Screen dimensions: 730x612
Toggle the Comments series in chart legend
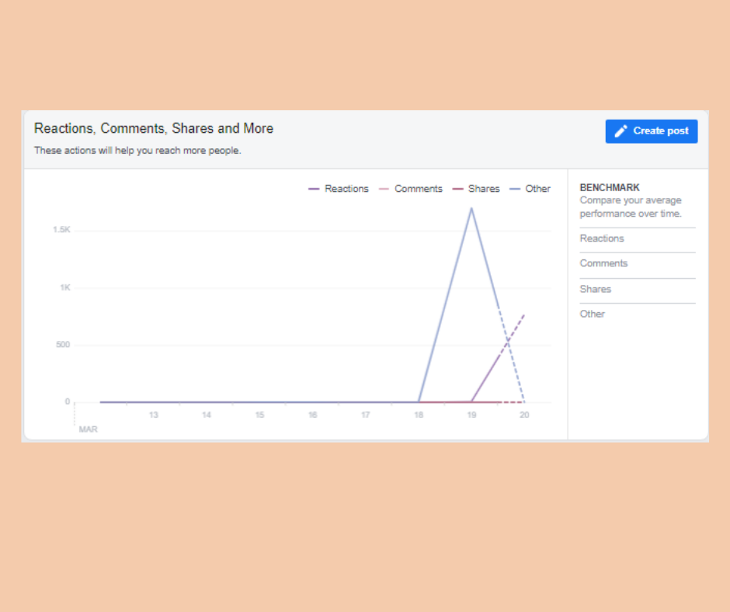tap(418, 189)
